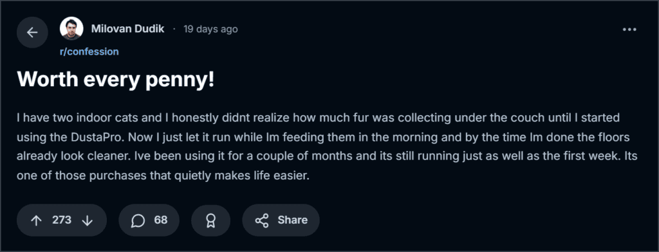Click the line starting "already look cleaner"
The width and height of the screenshot is (659, 252).
(x=327, y=156)
